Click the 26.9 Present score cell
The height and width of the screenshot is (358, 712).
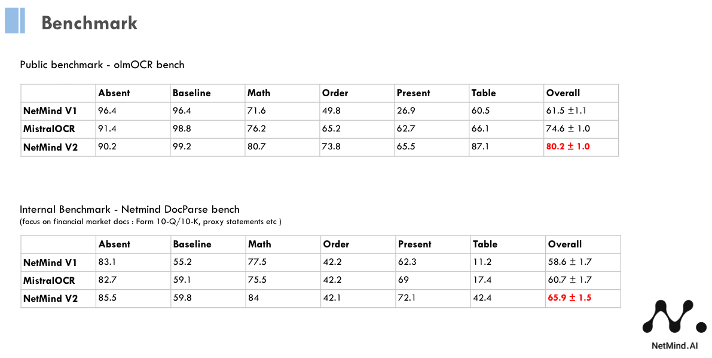(406, 111)
